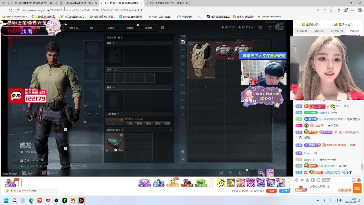The width and height of the screenshot is (364, 205).
Task: Click the export icon at warehouse sidebar bottom
Action: coord(183,159)
